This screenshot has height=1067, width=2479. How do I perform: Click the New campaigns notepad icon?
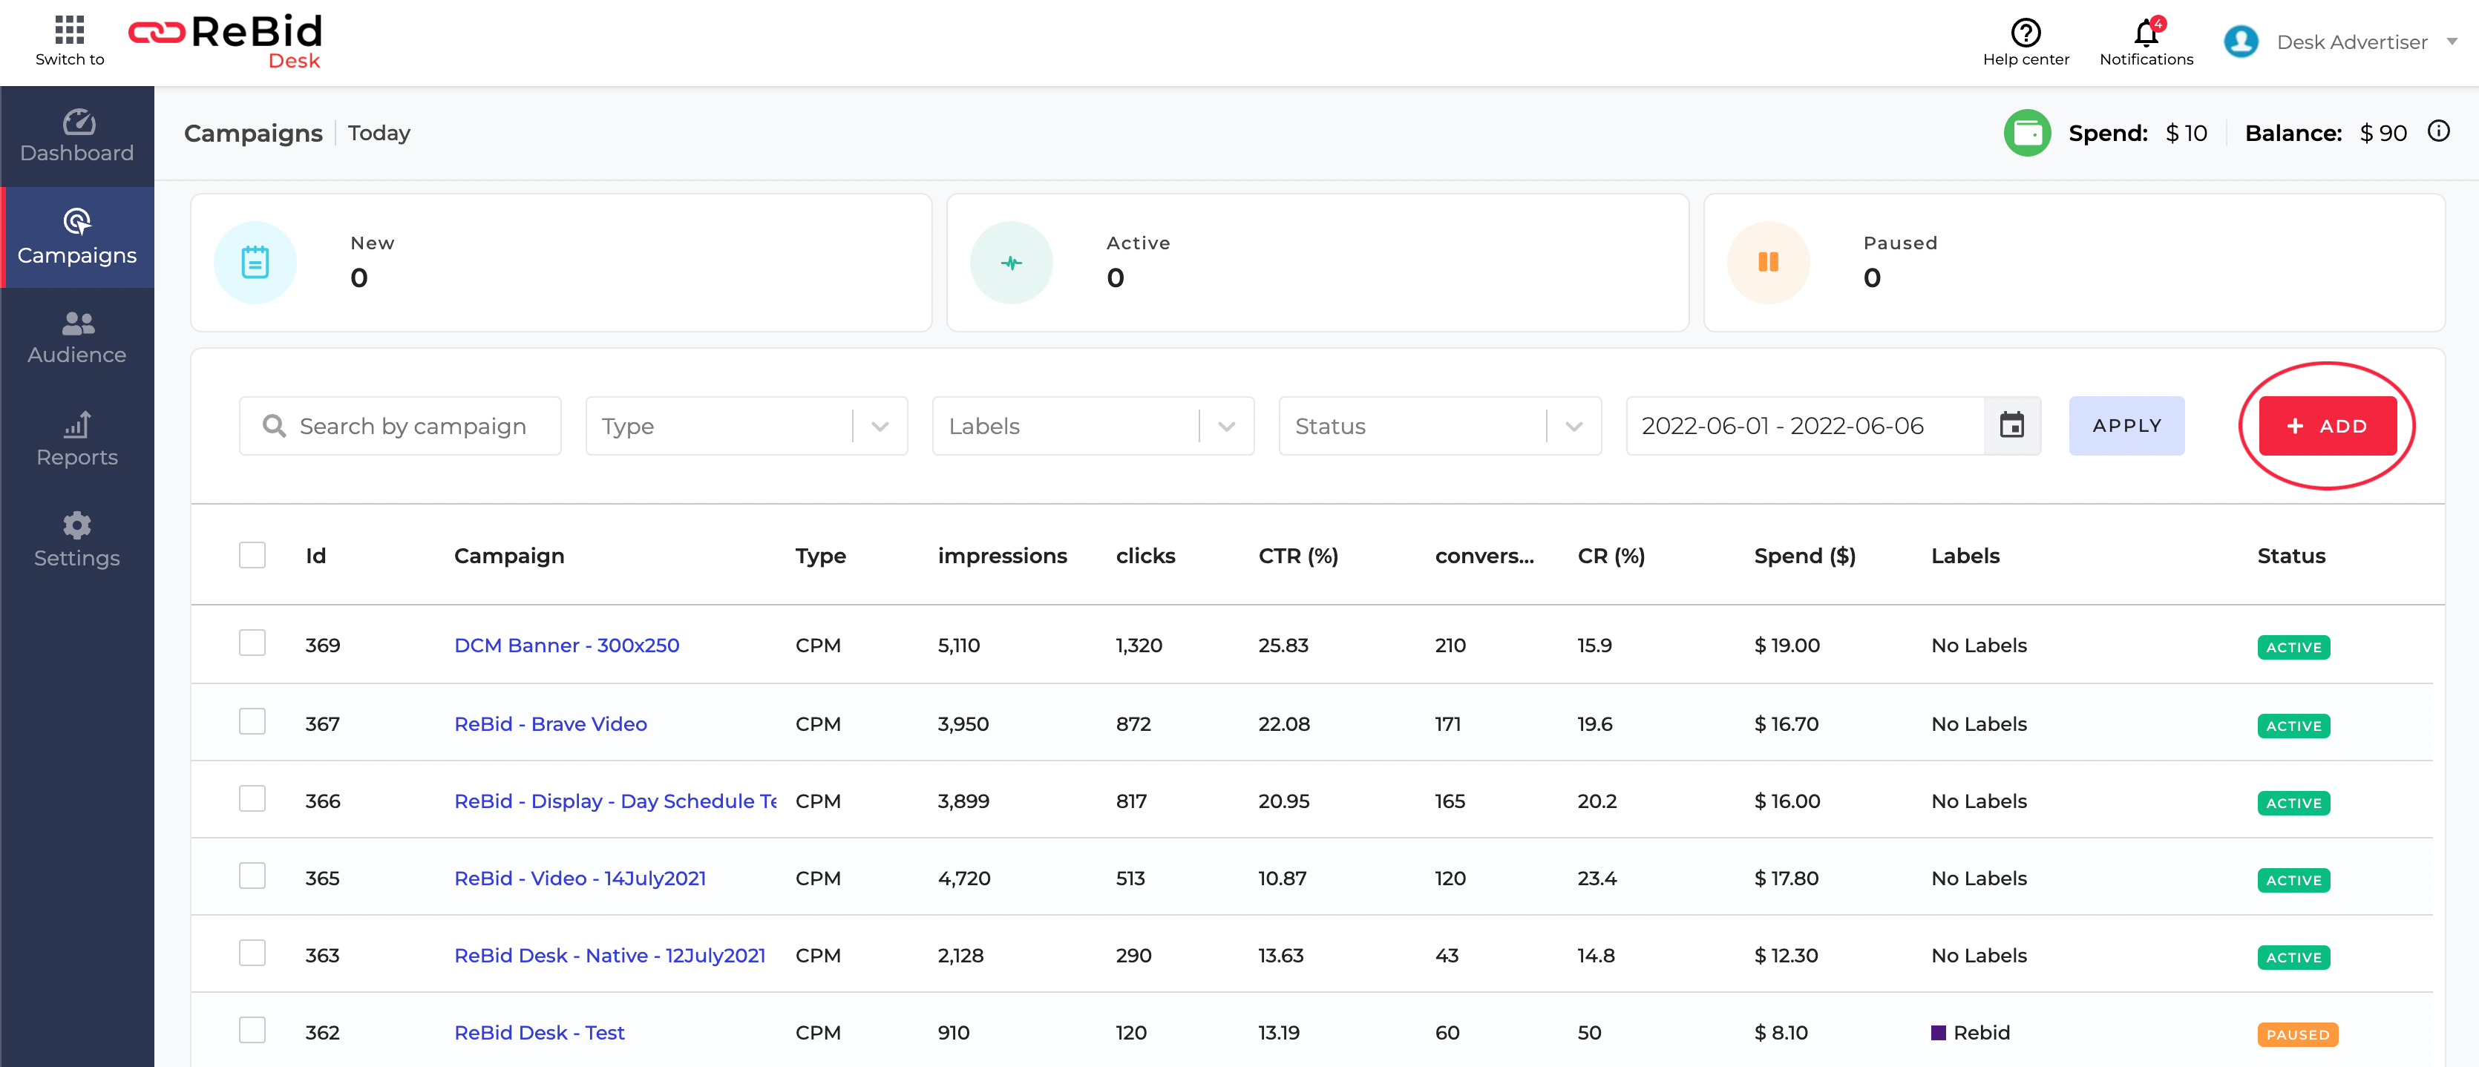point(255,262)
